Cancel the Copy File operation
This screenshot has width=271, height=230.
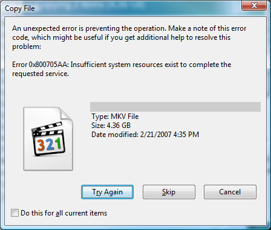click(230, 192)
